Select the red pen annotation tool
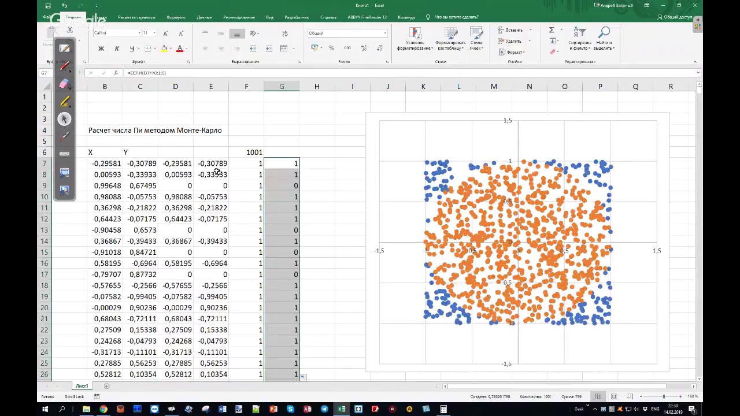Viewport: 740px width, 416px height. 64,66
